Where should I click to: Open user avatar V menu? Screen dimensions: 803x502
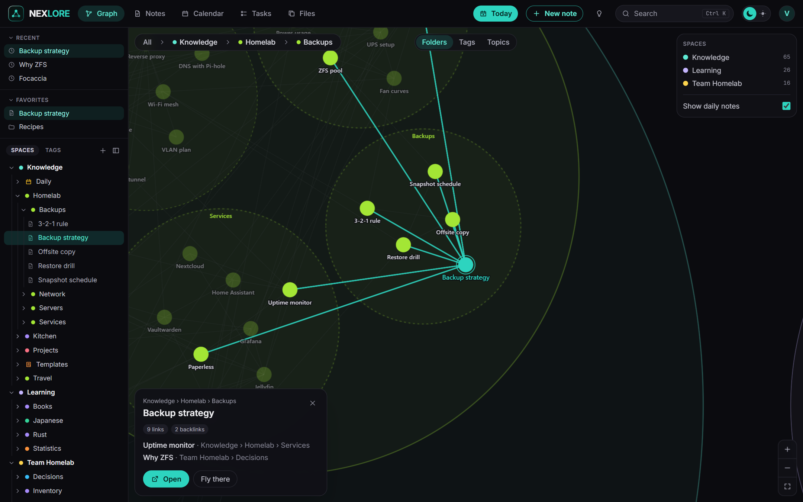click(787, 14)
